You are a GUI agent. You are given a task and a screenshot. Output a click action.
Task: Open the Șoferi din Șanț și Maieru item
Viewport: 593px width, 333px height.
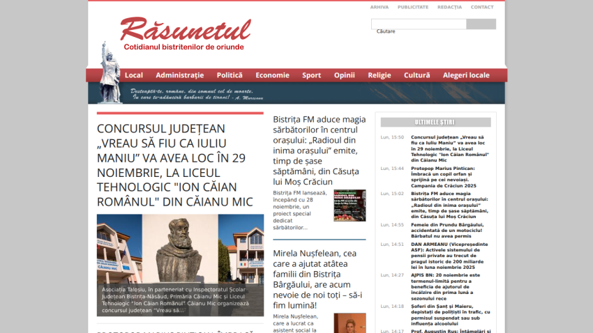[451, 315]
